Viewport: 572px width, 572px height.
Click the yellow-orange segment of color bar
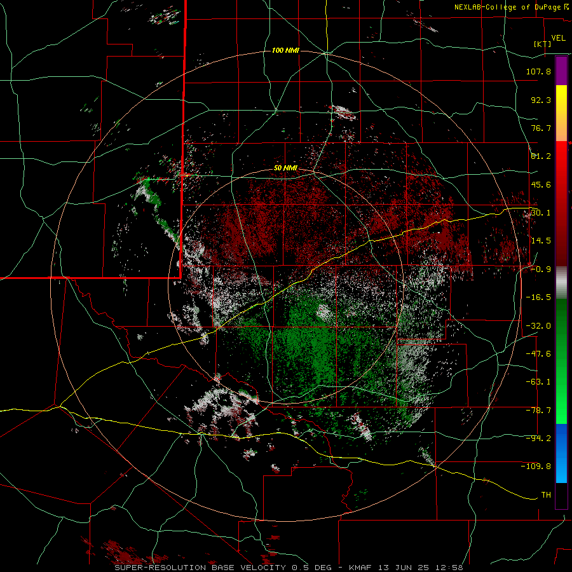point(561,113)
